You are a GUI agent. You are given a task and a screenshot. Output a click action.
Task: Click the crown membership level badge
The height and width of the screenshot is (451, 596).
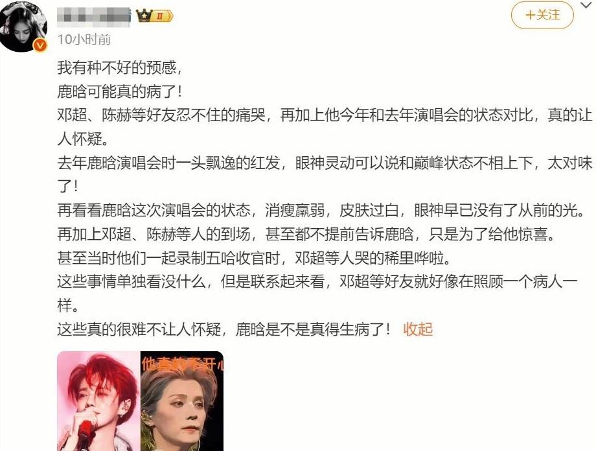[x=154, y=16]
